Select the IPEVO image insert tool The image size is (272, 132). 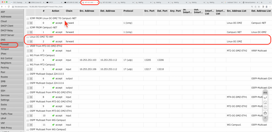coord(265,102)
